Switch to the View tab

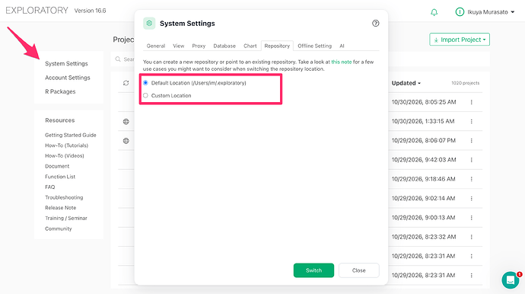pyautogui.click(x=179, y=46)
